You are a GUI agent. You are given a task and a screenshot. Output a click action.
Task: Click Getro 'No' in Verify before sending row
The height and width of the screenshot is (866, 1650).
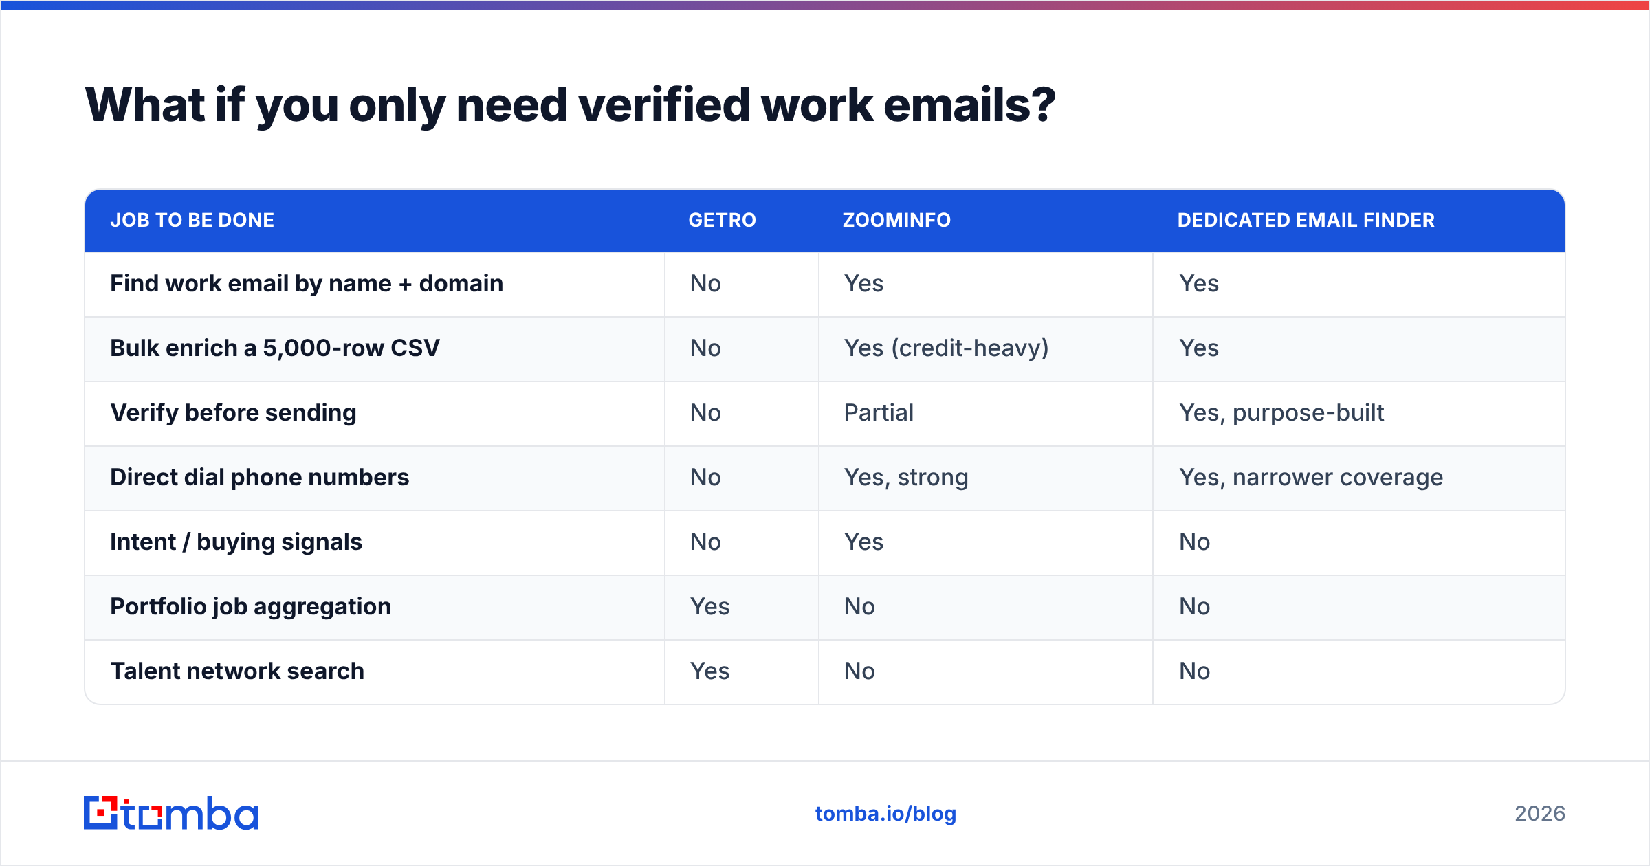point(705,412)
